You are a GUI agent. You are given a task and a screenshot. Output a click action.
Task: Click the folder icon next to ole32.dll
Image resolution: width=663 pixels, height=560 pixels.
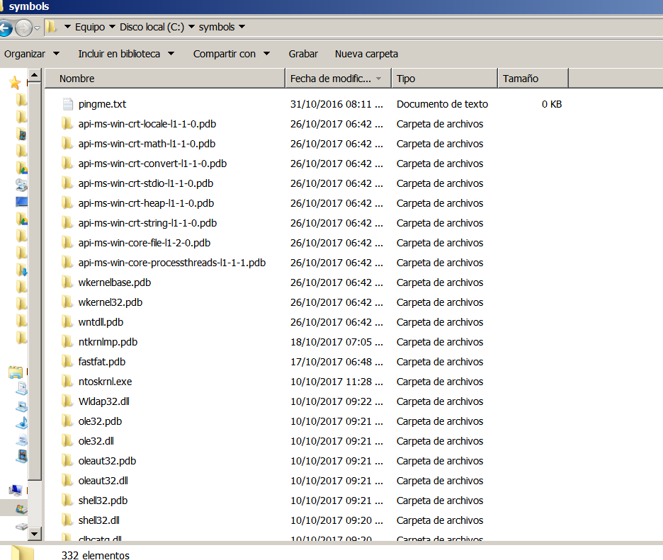(x=67, y=441)
